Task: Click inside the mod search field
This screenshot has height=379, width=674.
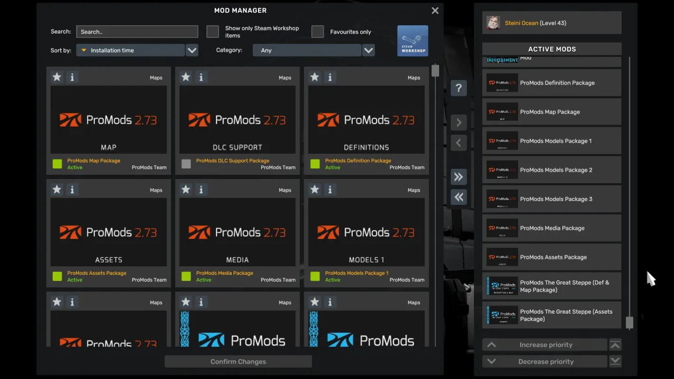Action: pyautogui.click(x=137, y=32)
